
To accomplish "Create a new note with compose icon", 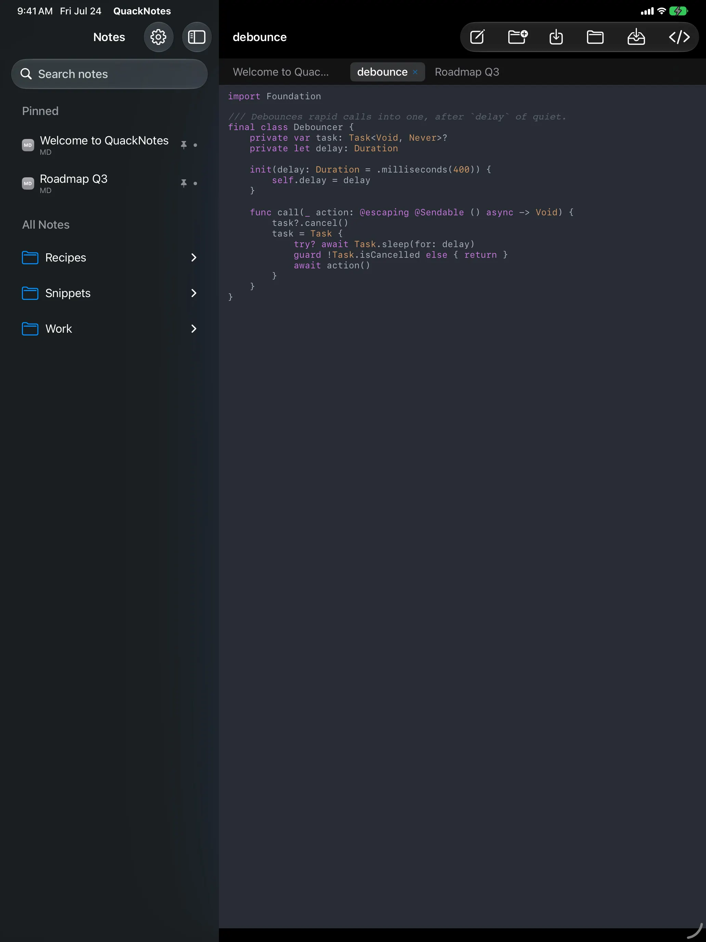I will [x=477, y=37].
